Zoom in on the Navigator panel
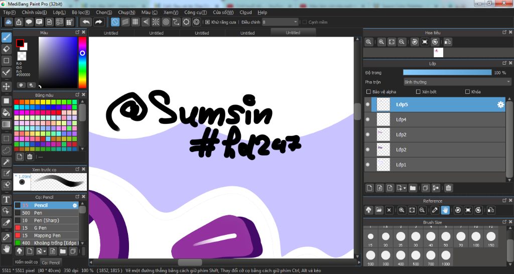This screenshot has height=274, width=514. pyautogui.click(x=381, y=42)
